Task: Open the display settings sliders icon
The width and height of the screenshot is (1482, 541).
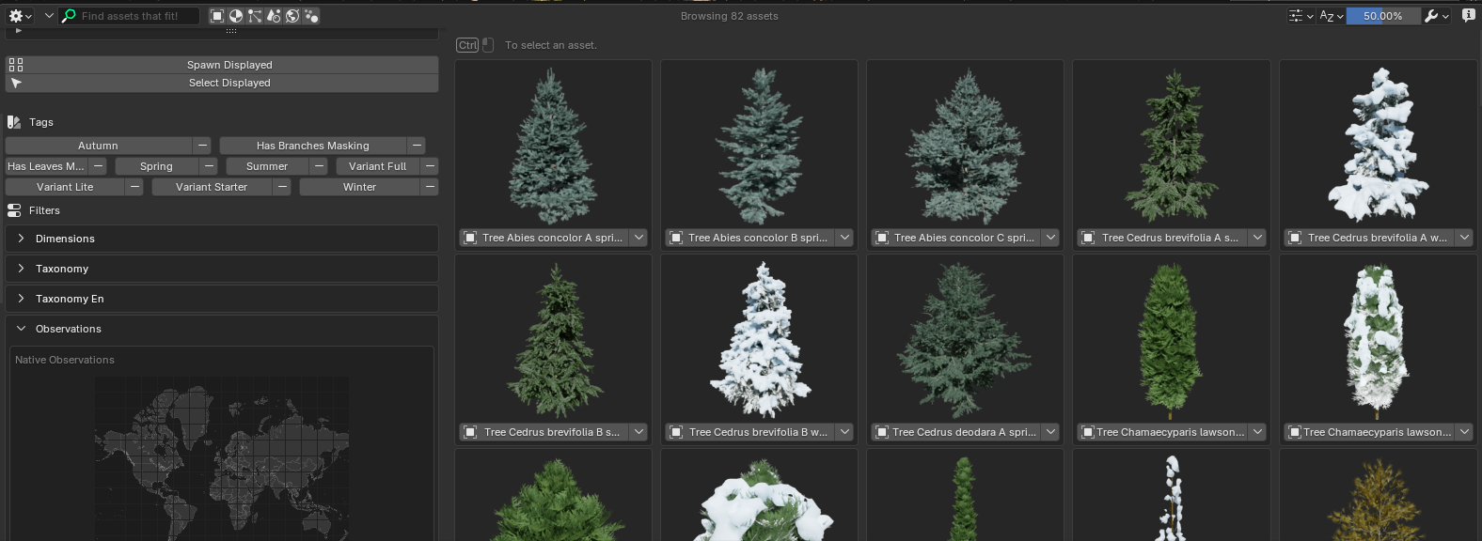Action: point(1301,16)
